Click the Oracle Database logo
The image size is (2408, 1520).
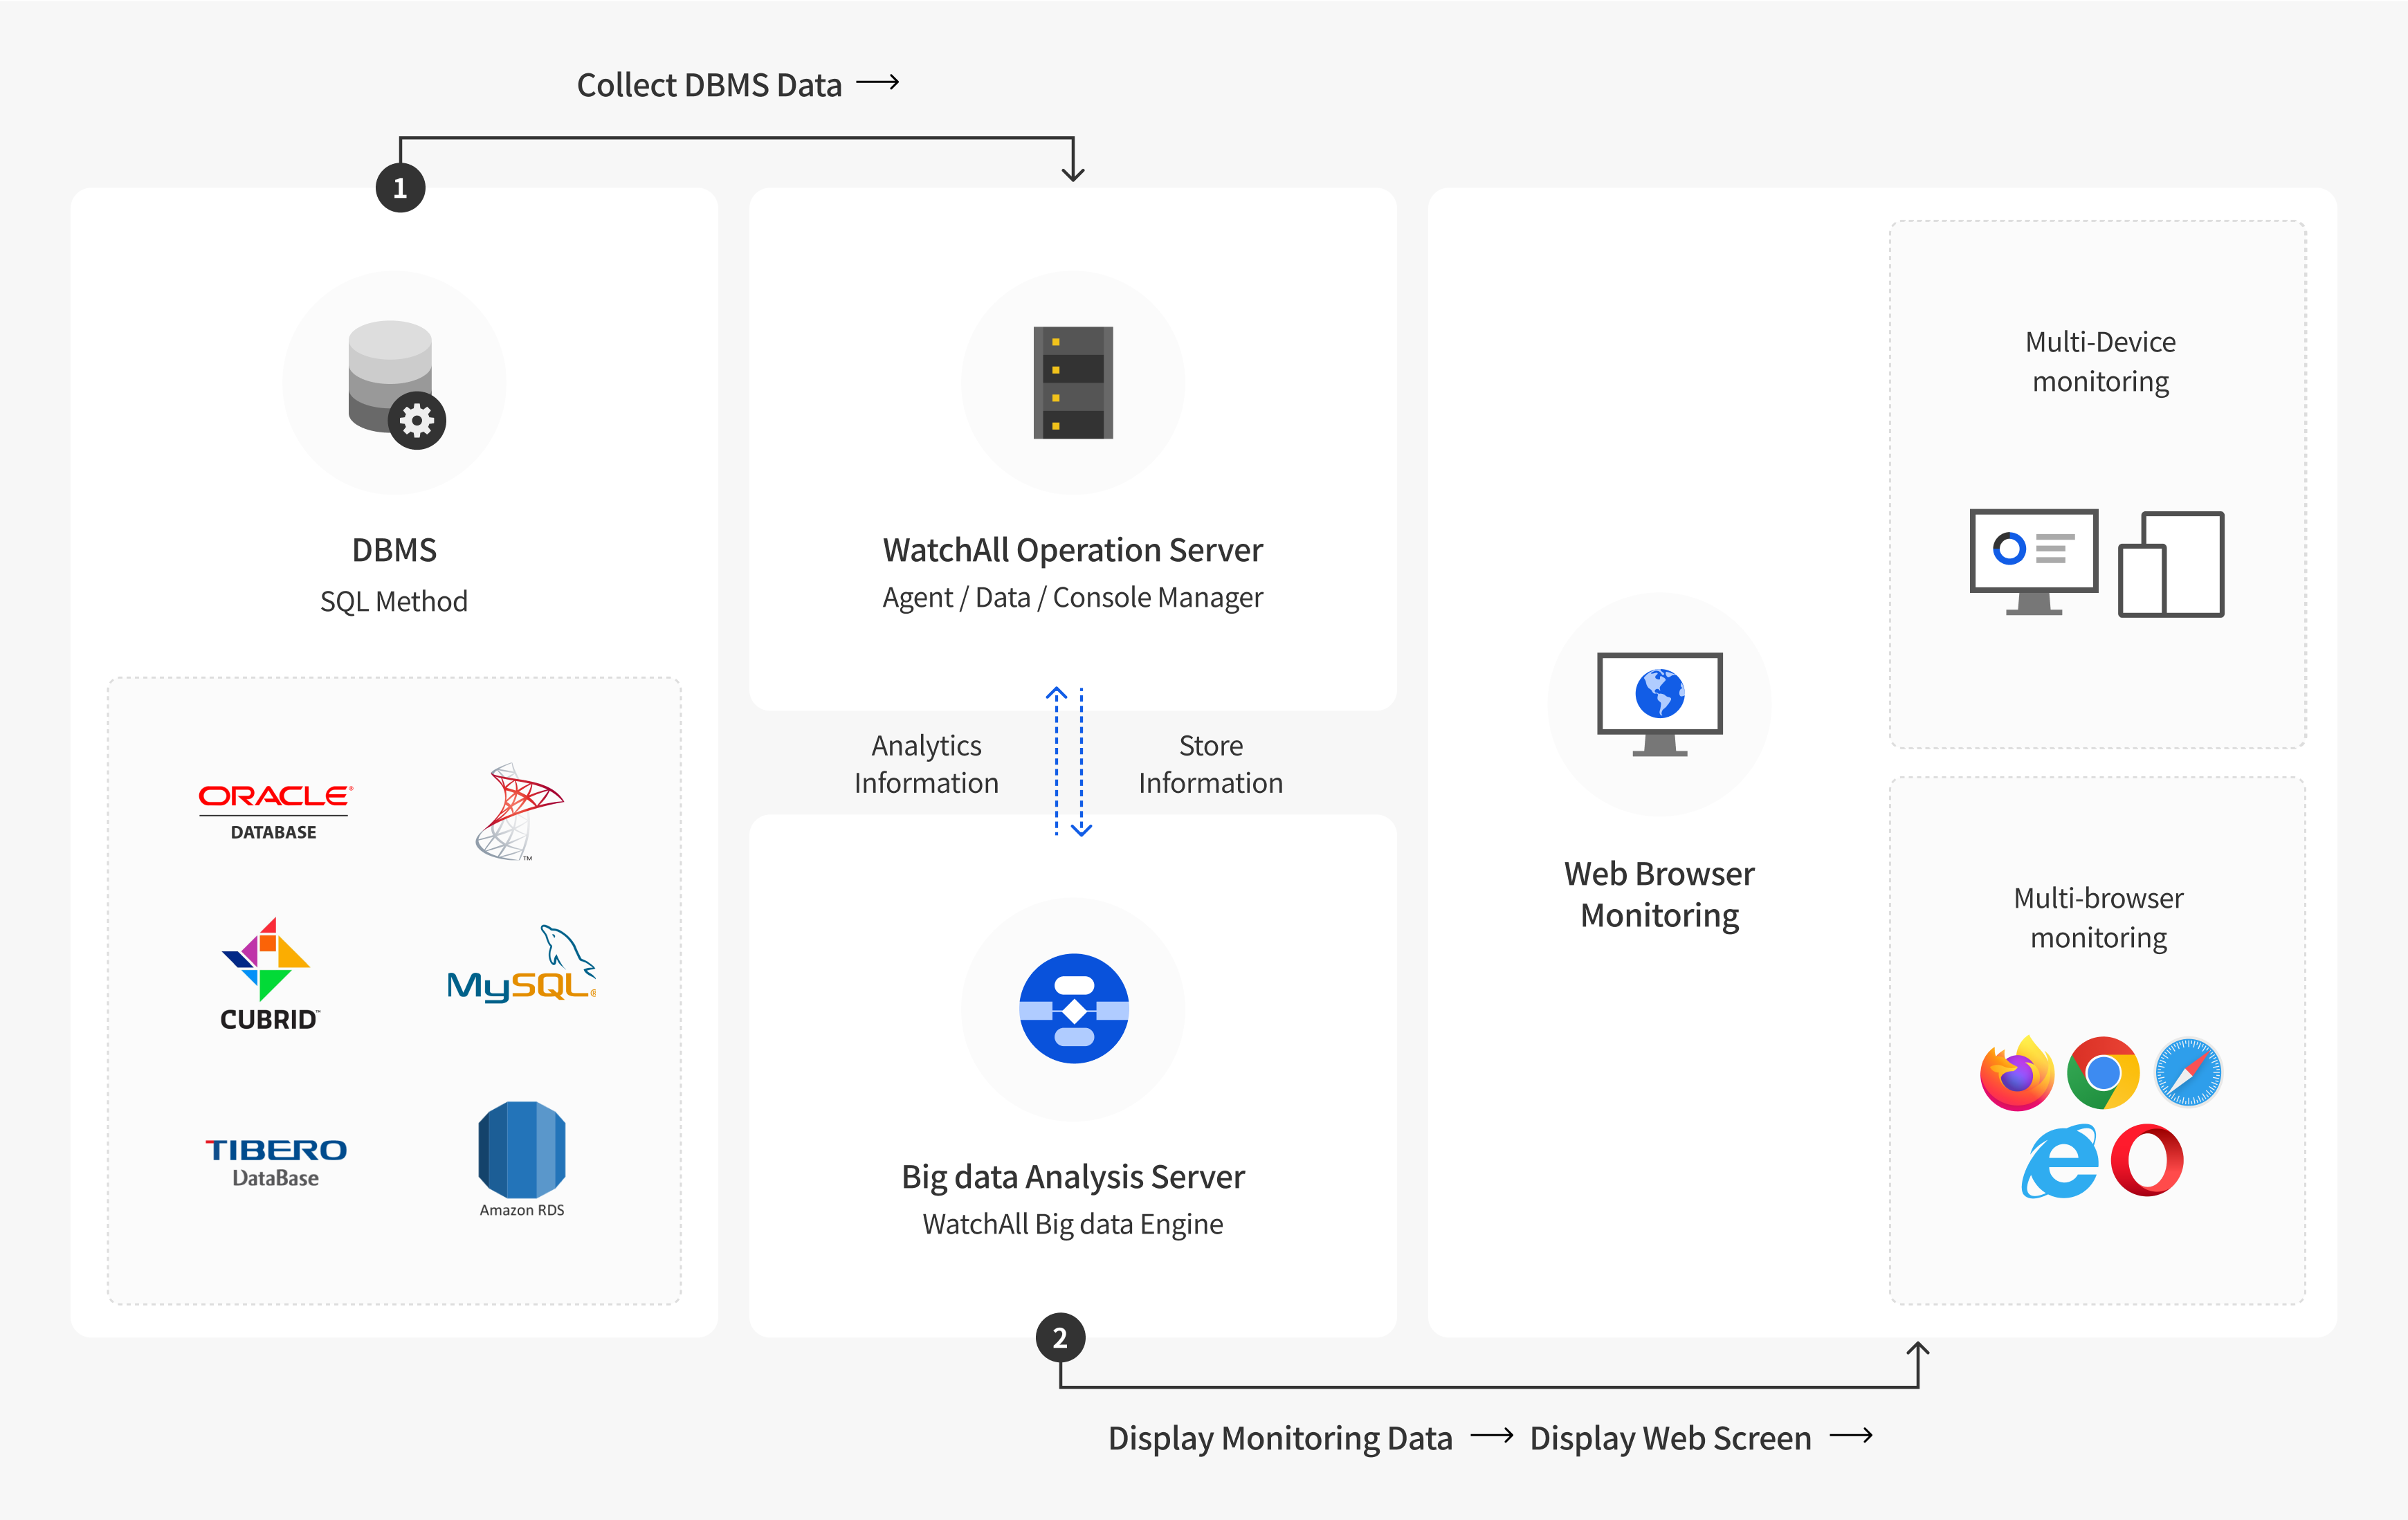(274, 810)
